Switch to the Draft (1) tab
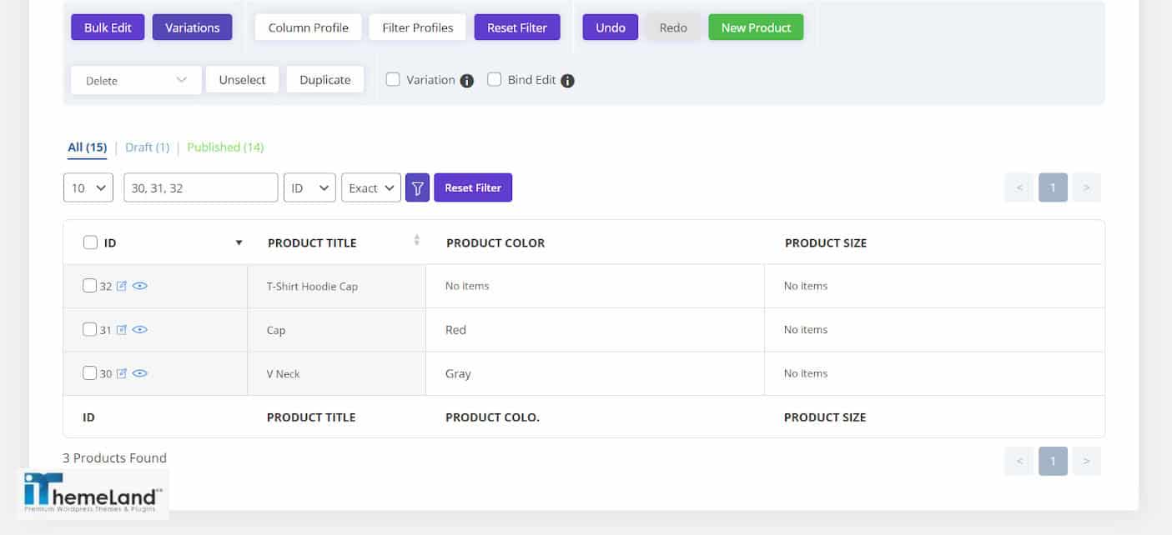This screenshot has width=1172, height=535. point(147,147)
